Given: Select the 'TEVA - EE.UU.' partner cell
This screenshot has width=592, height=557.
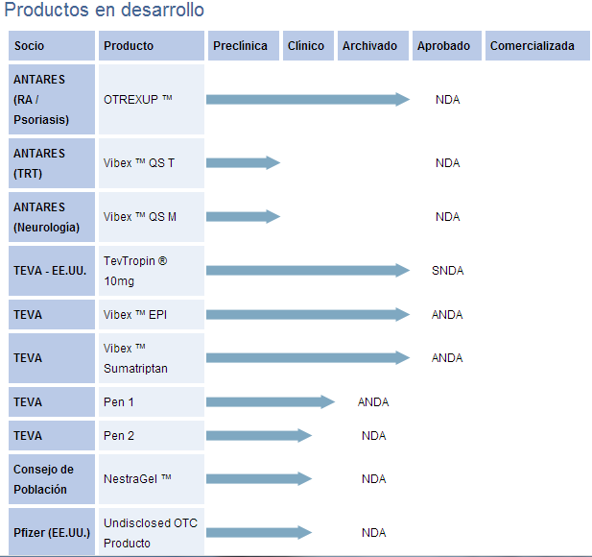Looking at the screenshot, I should coord(52,271).
